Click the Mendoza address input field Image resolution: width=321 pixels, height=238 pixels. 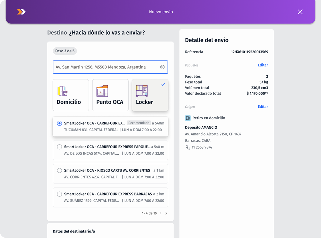click(x=110, y=67)
